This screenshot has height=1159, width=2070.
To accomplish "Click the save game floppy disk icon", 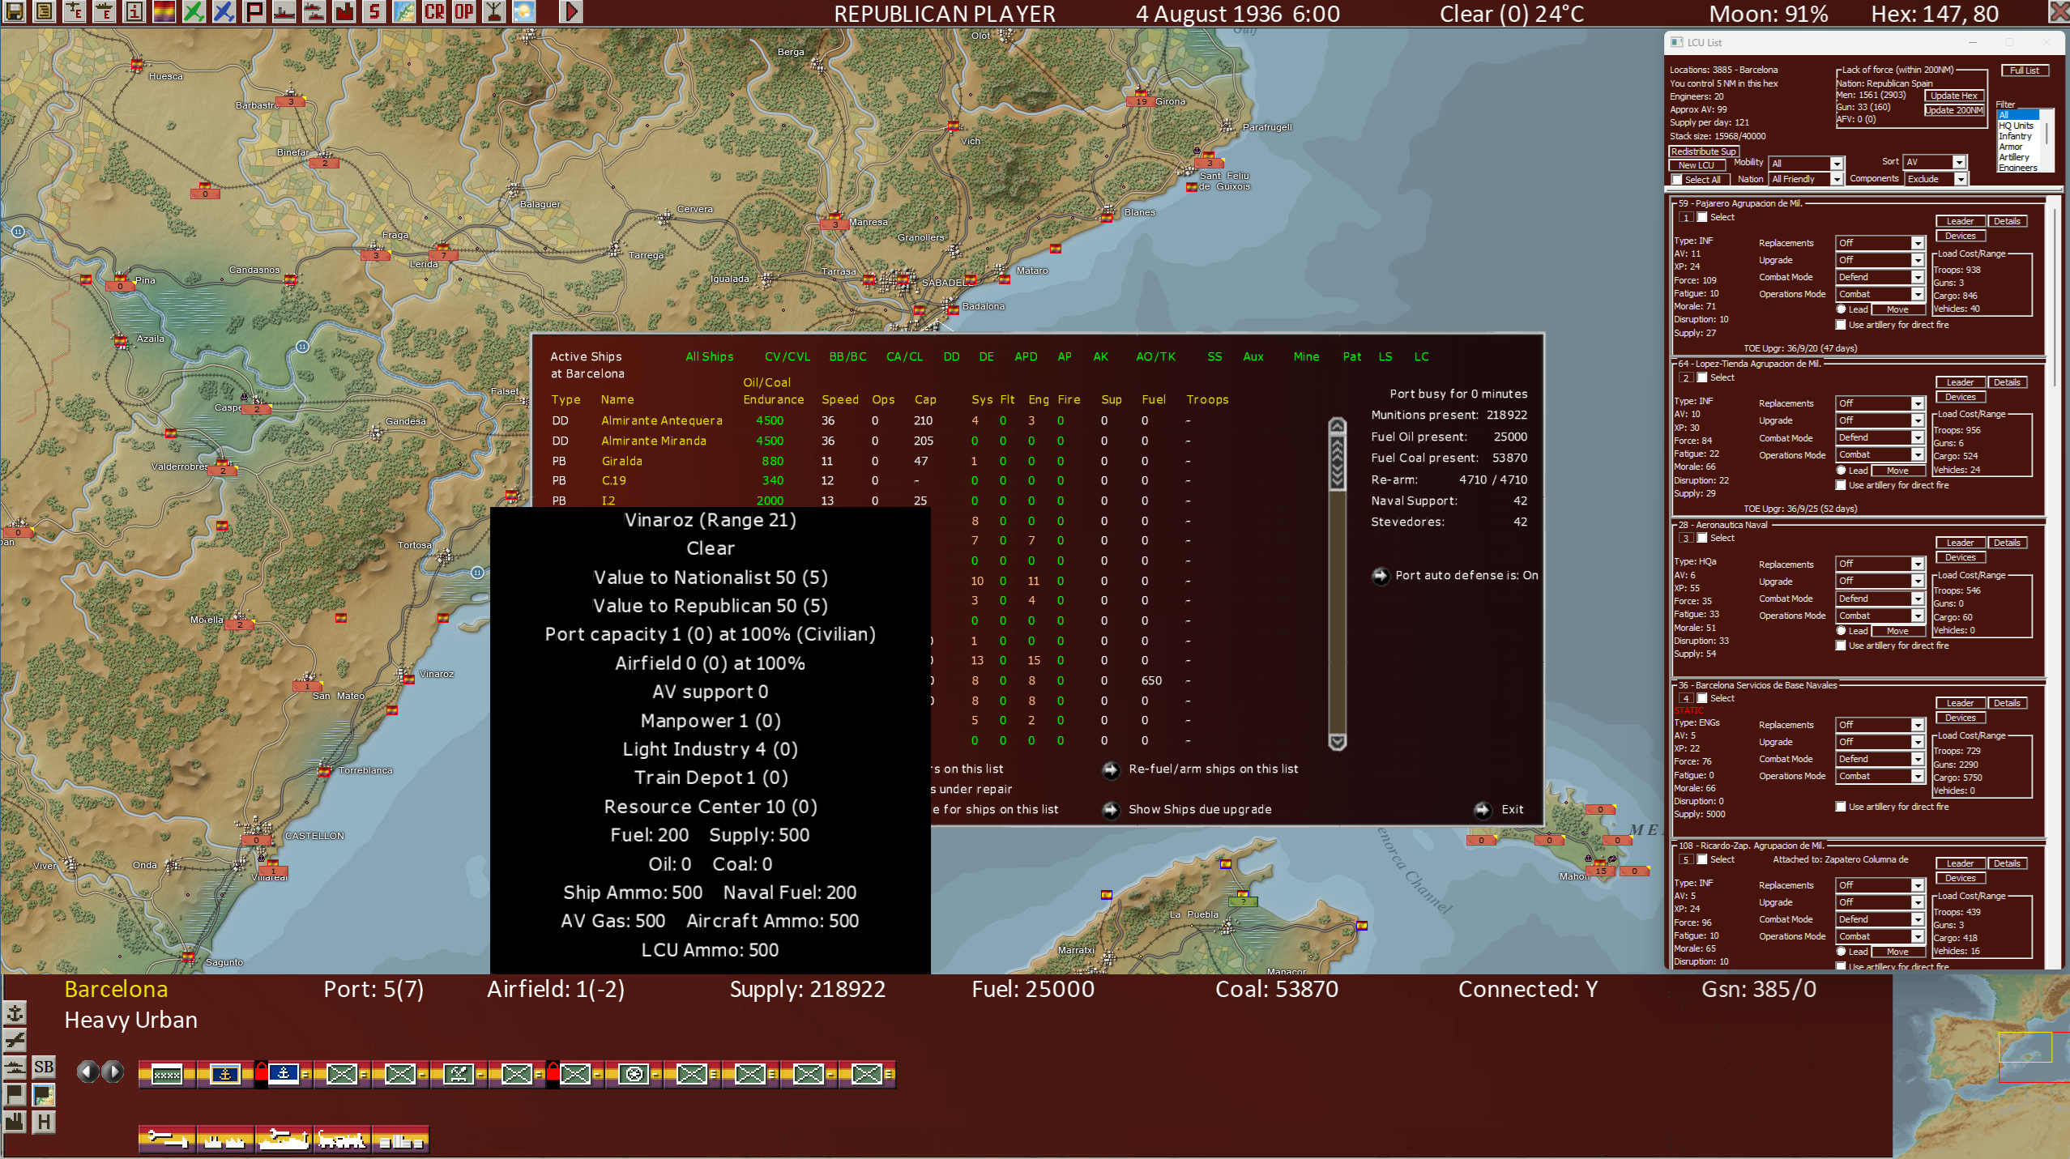I will (14, 11).
